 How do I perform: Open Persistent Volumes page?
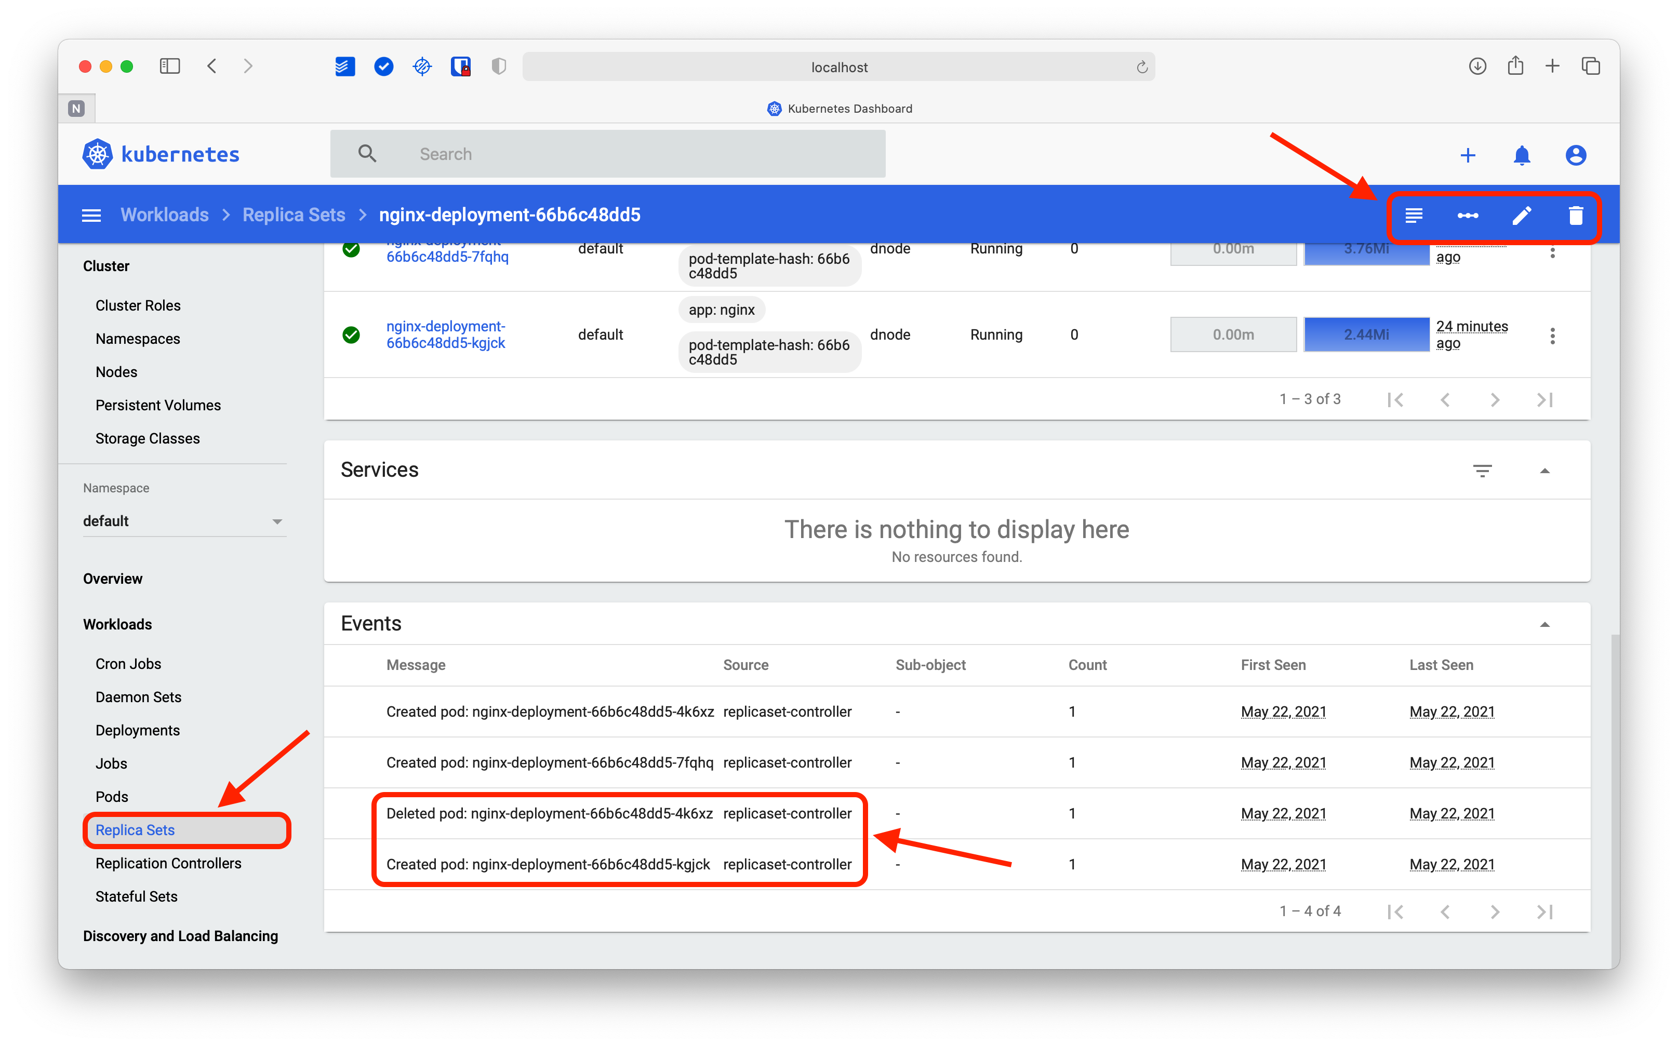pos(158,405)
